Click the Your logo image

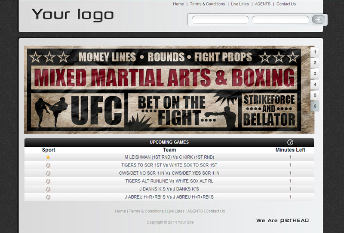73,15
